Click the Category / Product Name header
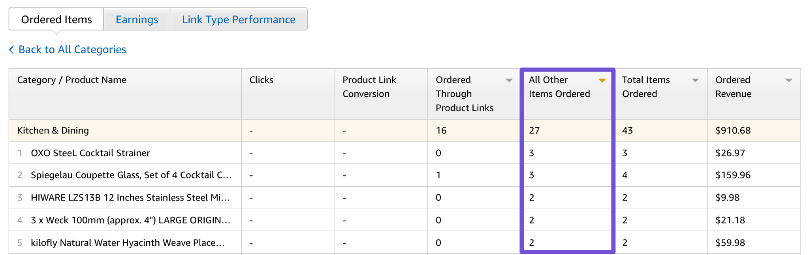This screenshot has height=255, width=809. click(x=72, y=80)
